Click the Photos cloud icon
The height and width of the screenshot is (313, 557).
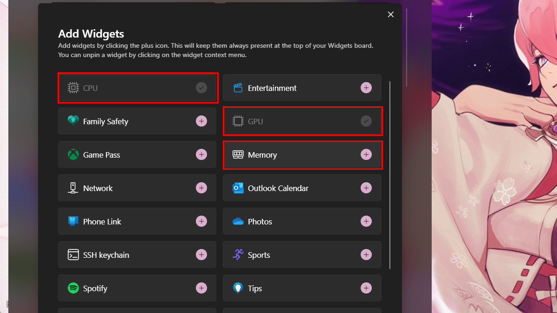(238, 221)
